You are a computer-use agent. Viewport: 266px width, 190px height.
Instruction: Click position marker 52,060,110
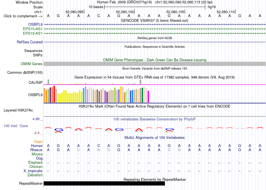pyautogui.click(x=226, y=12)
